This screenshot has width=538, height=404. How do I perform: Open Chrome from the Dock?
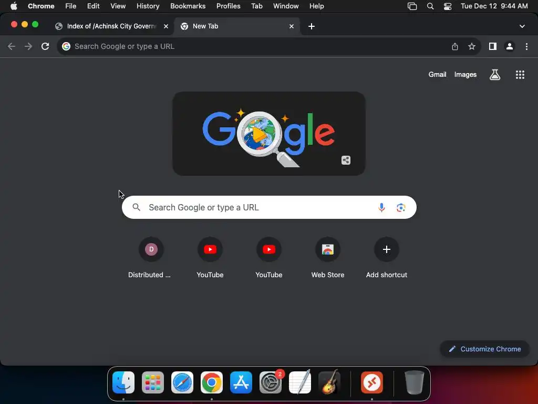(212, 382)
